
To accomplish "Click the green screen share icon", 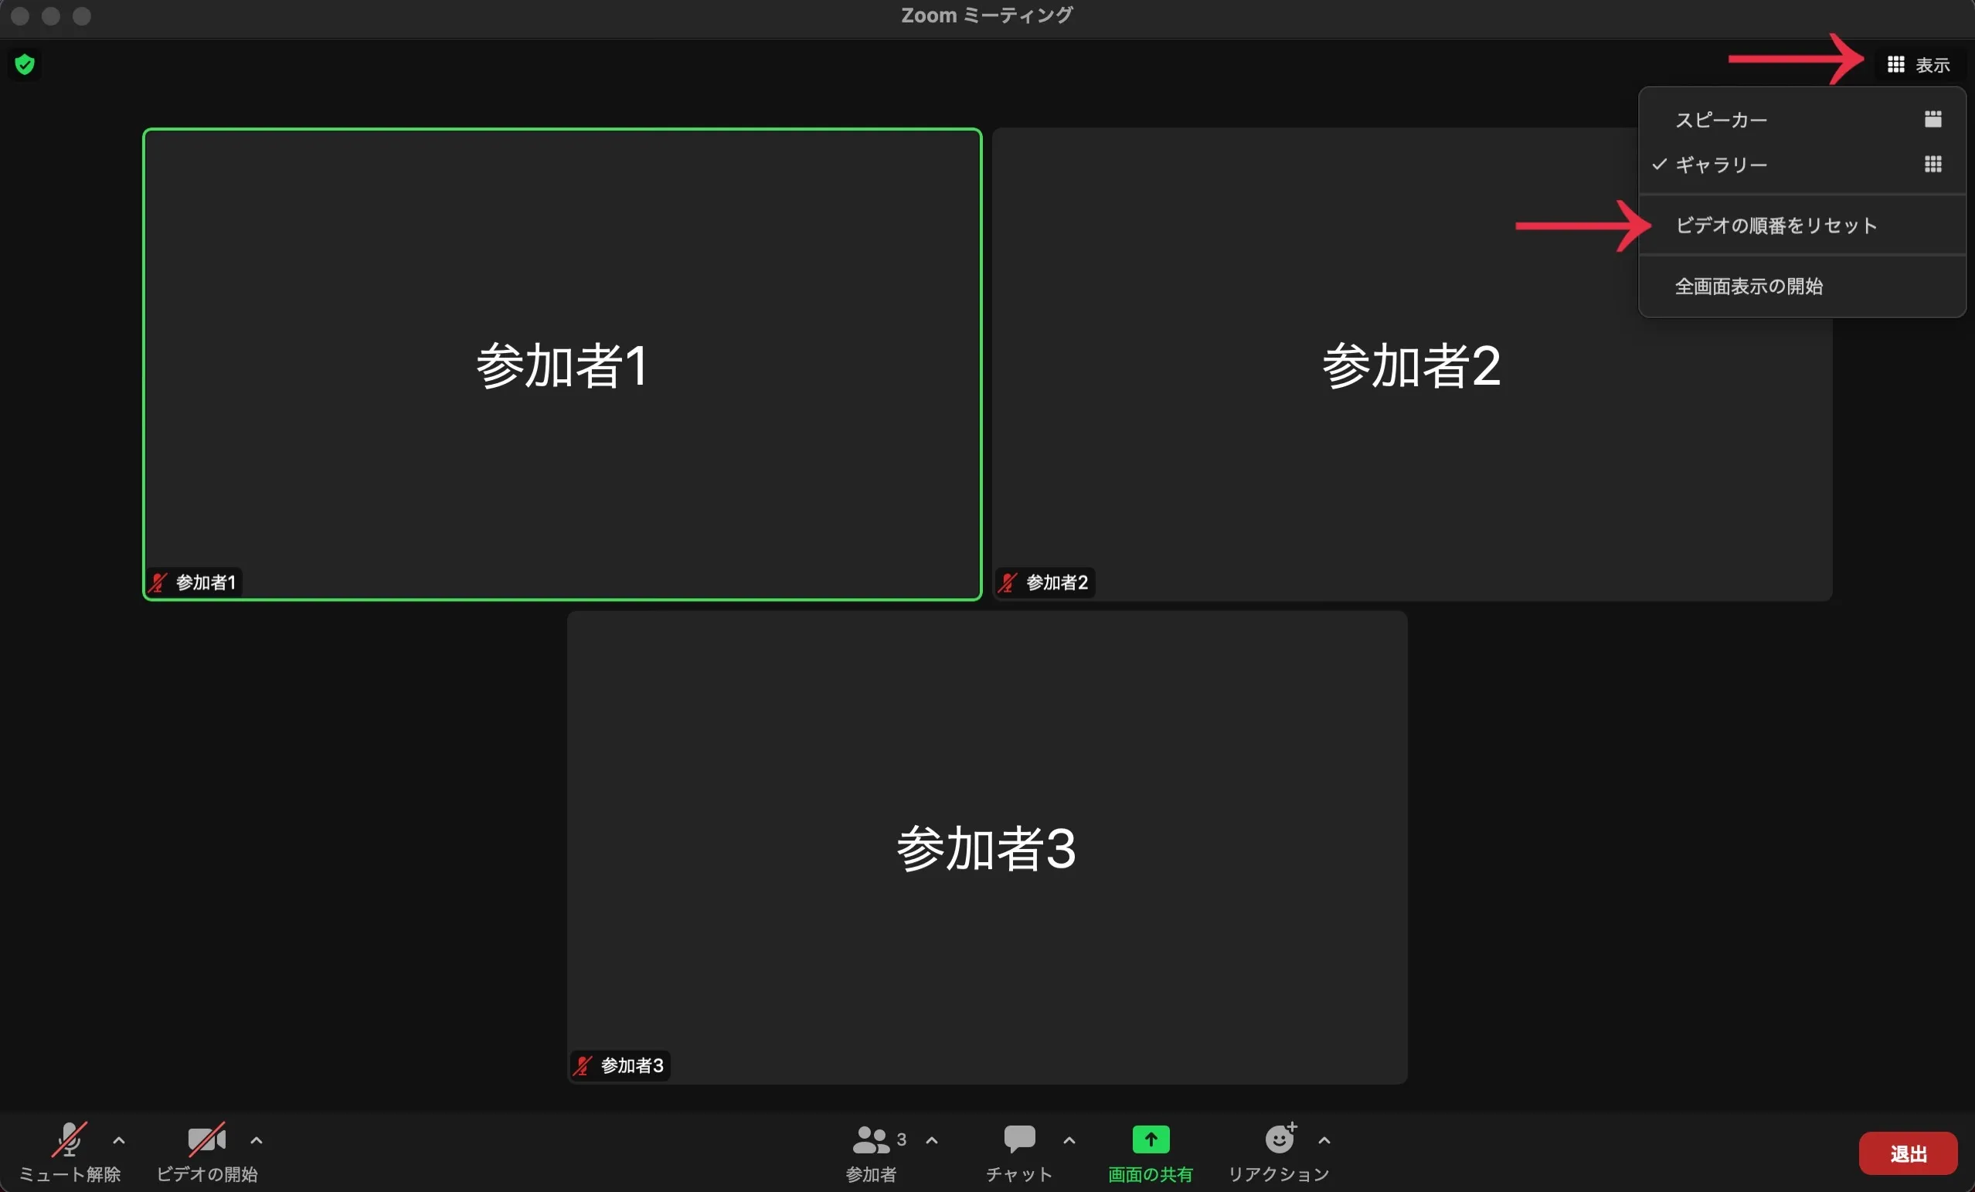I will pyautogui.click(x=1151, y=1139).
